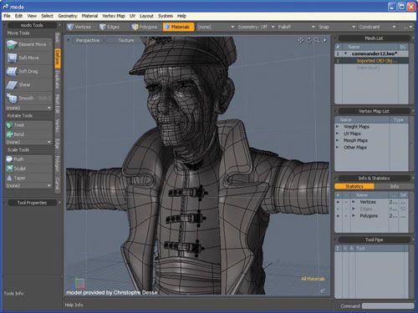Viewport: 418px width, 313px height.
Task: Toggle the minus marker on the Vertices row
Action: point(346,202)
